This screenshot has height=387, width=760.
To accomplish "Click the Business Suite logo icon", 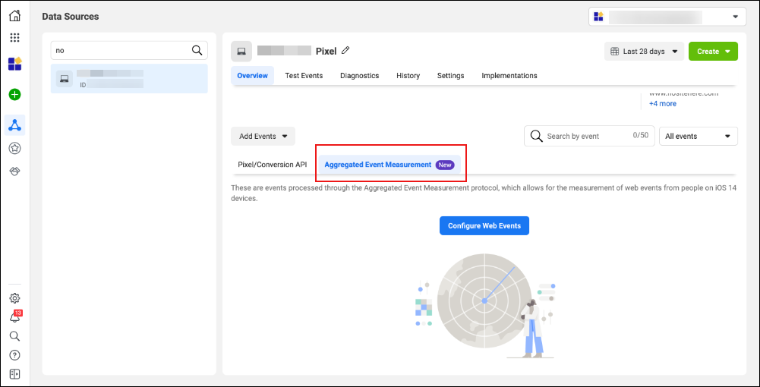I will 15,64.
